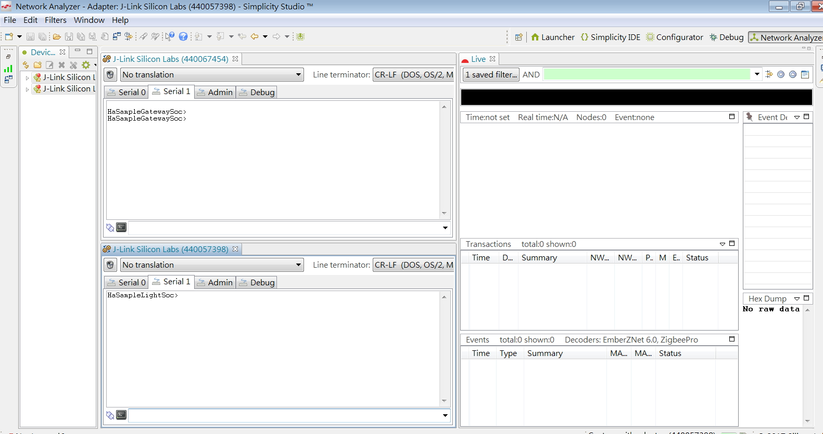Click the terminal icon under the 440067454 console
Viewport: 823px width, 434px height.
pos(121,227)
